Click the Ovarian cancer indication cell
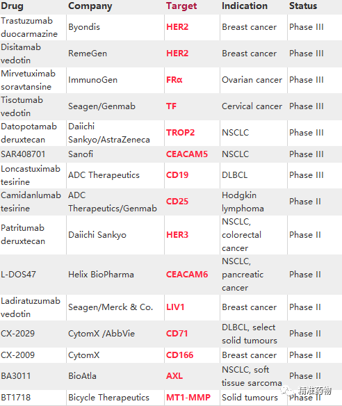Viewport: 342px width, 406px height. [x=252, y=80]
